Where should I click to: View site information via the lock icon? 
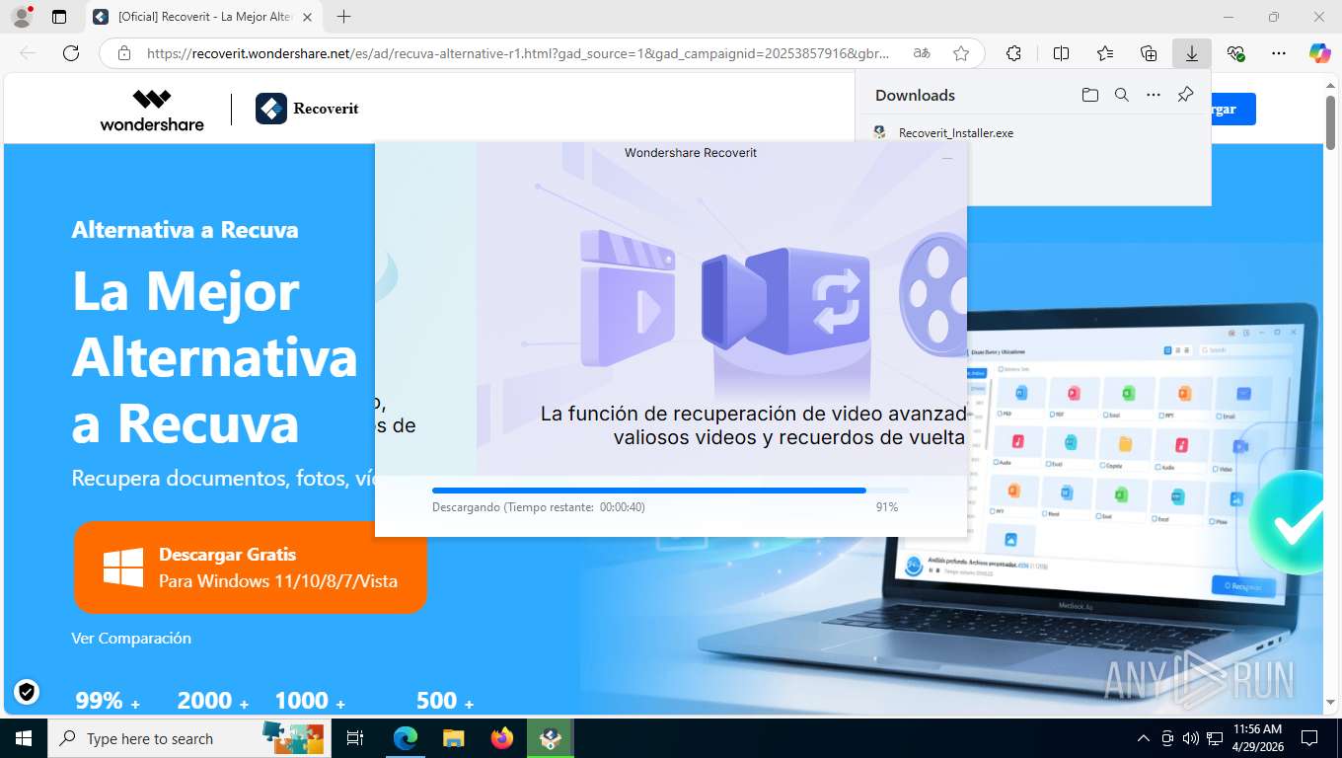pyautogui.click(x=123, y=53)
